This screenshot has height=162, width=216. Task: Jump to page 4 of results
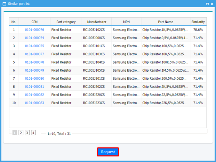pos(33,133)
